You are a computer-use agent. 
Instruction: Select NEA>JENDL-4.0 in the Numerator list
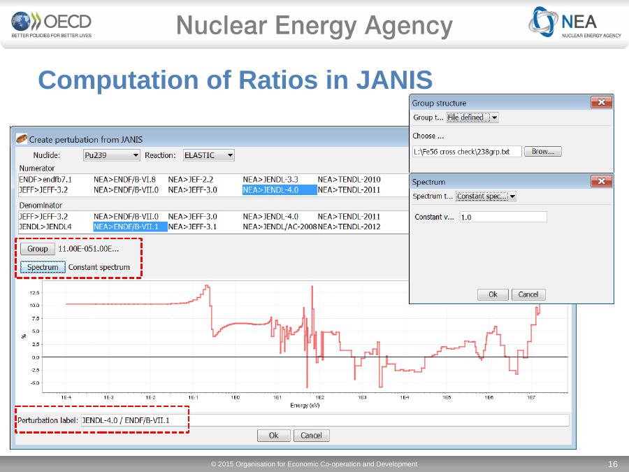pos(273,189)
